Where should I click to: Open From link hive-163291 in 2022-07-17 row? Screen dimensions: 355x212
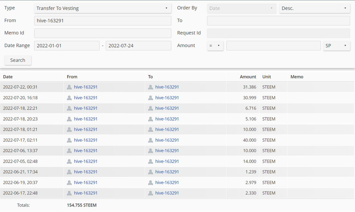click(x=86, y=140)
